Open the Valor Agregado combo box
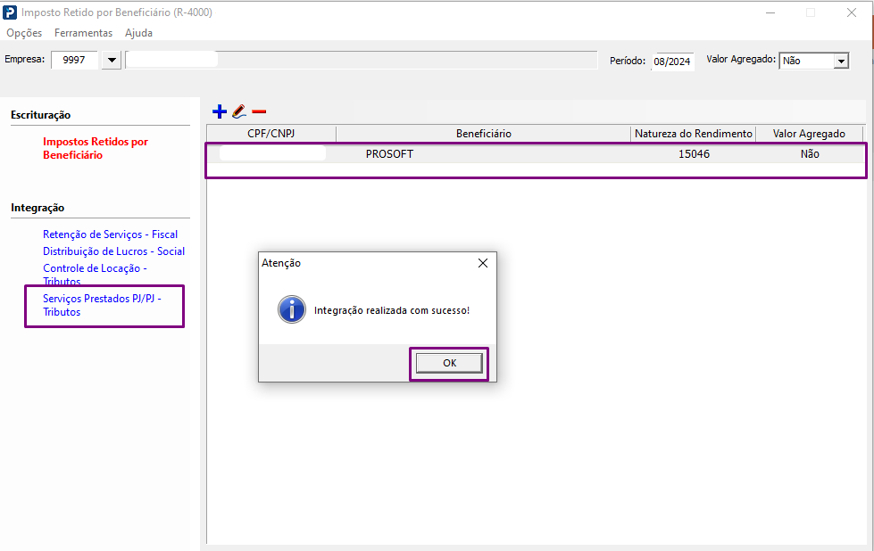This screenshot has width=874, height=551. click(814, 61)
